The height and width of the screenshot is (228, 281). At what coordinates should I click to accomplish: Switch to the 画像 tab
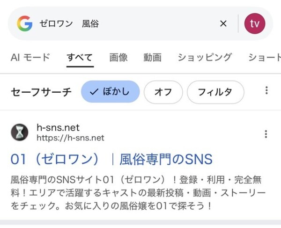point(118,58)
